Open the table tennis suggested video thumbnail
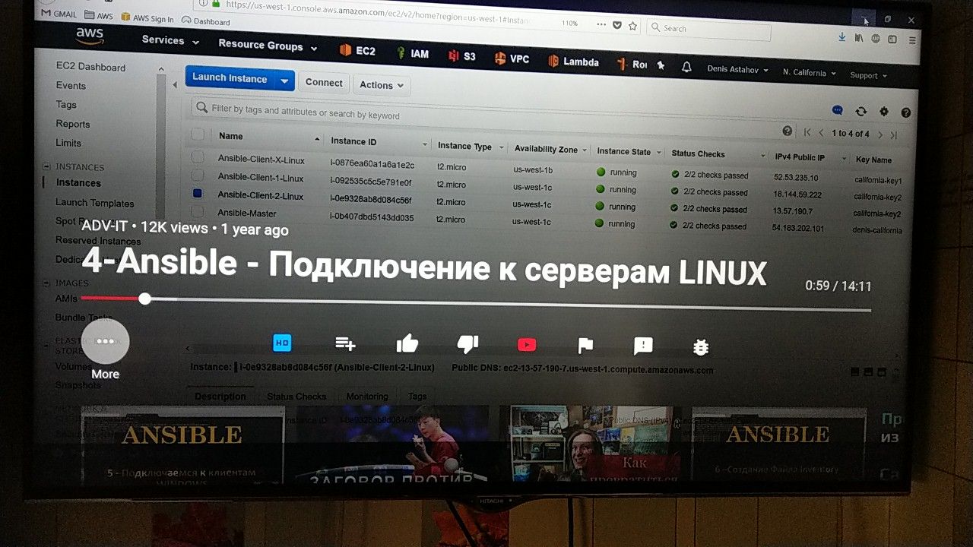Image resolution: width=973 pixels, height=547 pixels. click(393, 445)
